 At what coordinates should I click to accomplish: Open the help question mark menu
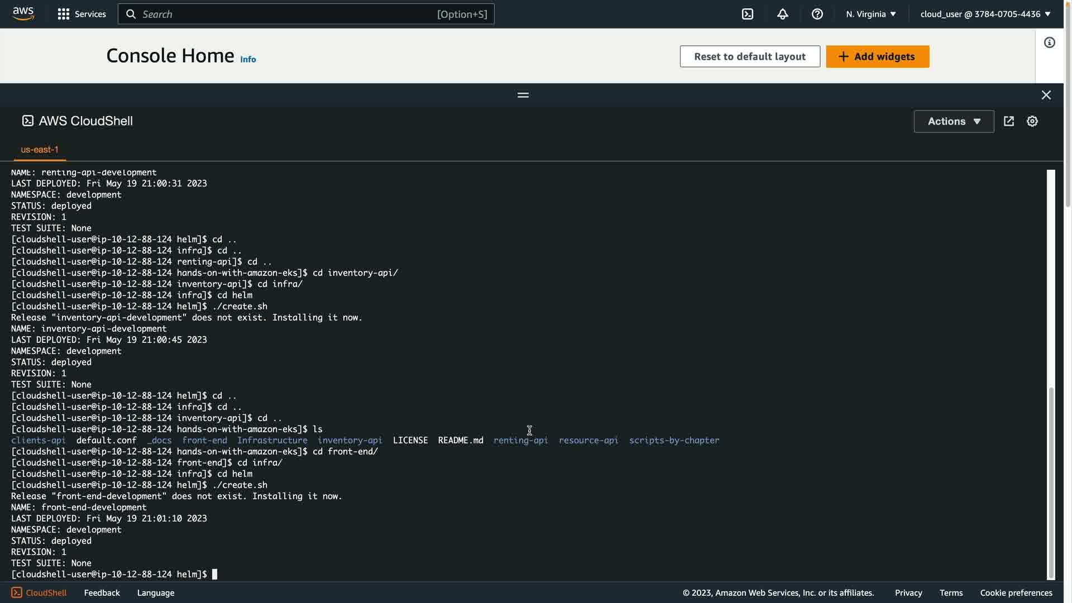[x=817, y=14]
